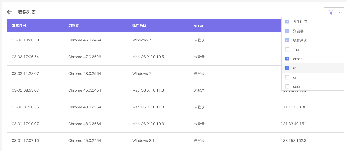This screenshot has height=151, width=347.
Task: Enable the url column checkbox
Action: (287, 77)
